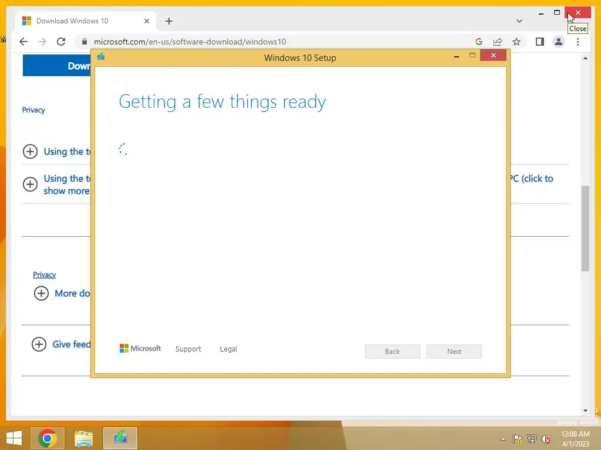Image resolution: width=601 pixels, height=450 pixels.
Task: Close the Download Windows 10 tab
Action: click(x=146, y=21)
